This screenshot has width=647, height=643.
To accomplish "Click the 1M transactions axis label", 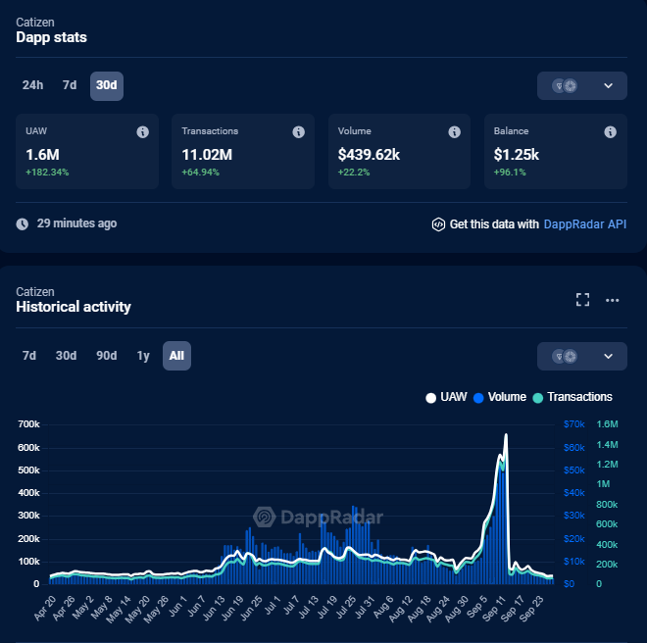I will click(603, 484).
